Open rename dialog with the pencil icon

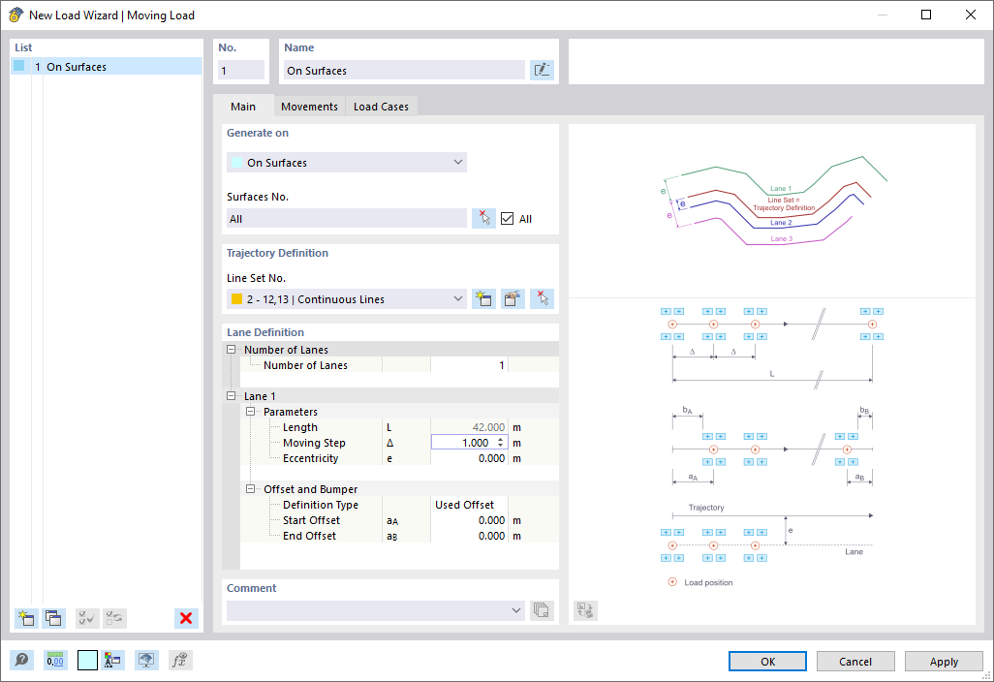(x=542, y=69)
